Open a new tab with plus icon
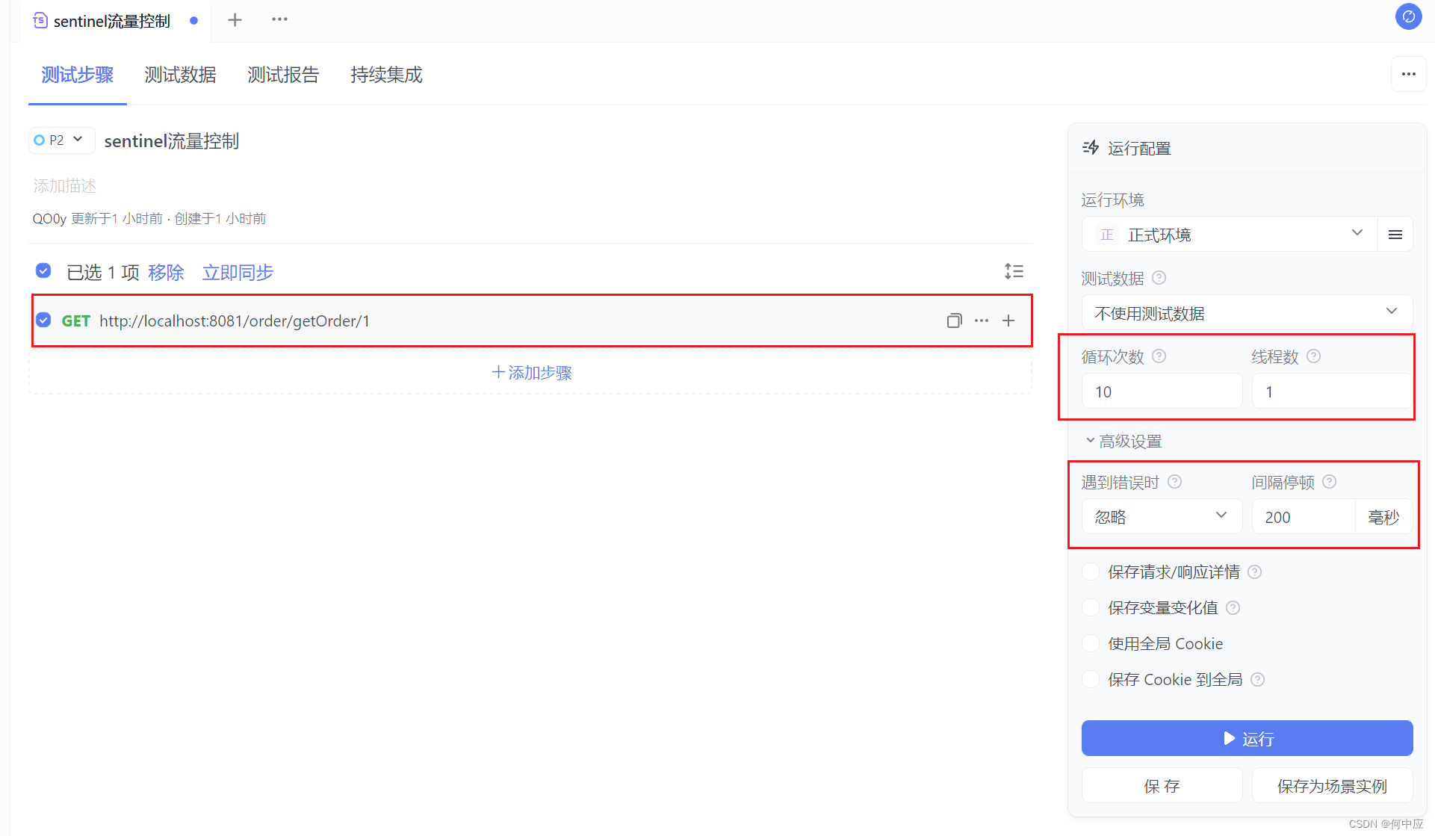Screen dimensions: 1435x836 [235, 20]
